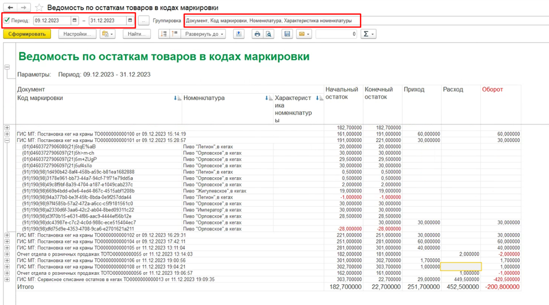Click the Сформировать button
The image size is (549, 305).
(x=27, y=34)
